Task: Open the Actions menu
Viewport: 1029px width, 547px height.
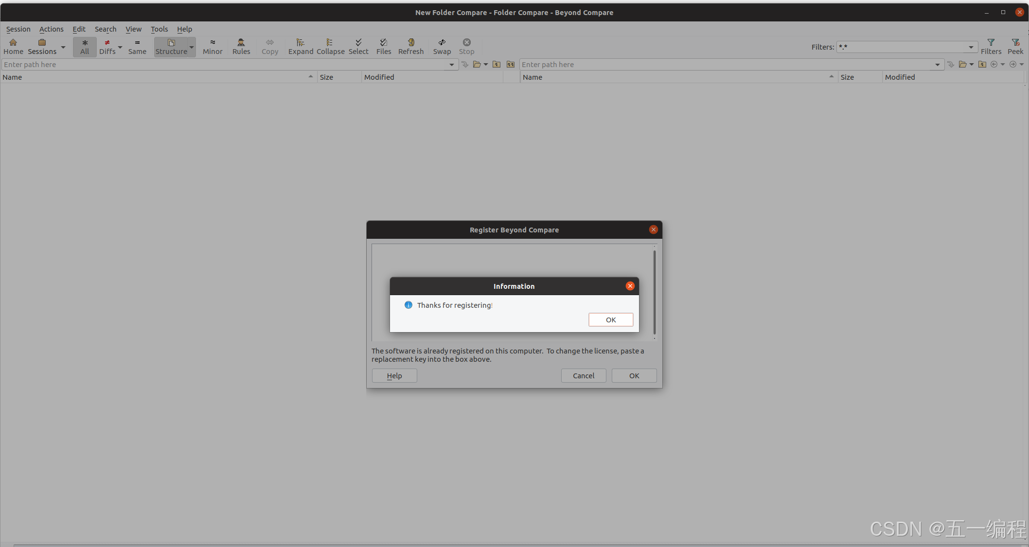Action: coord(51,29)
